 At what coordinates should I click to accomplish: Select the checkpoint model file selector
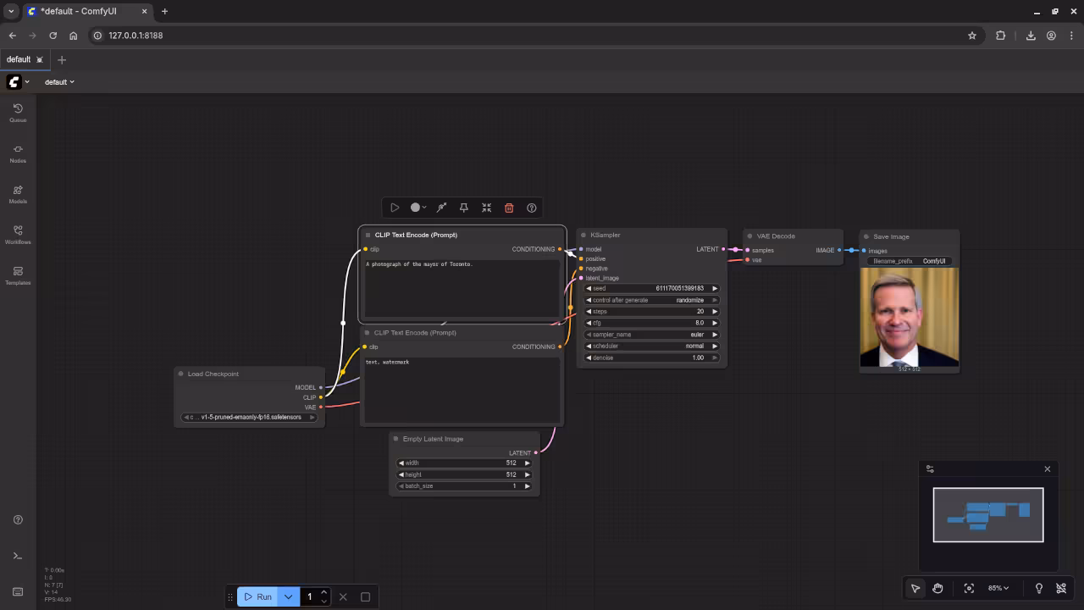pyautogui.click(x=250, y=417)
